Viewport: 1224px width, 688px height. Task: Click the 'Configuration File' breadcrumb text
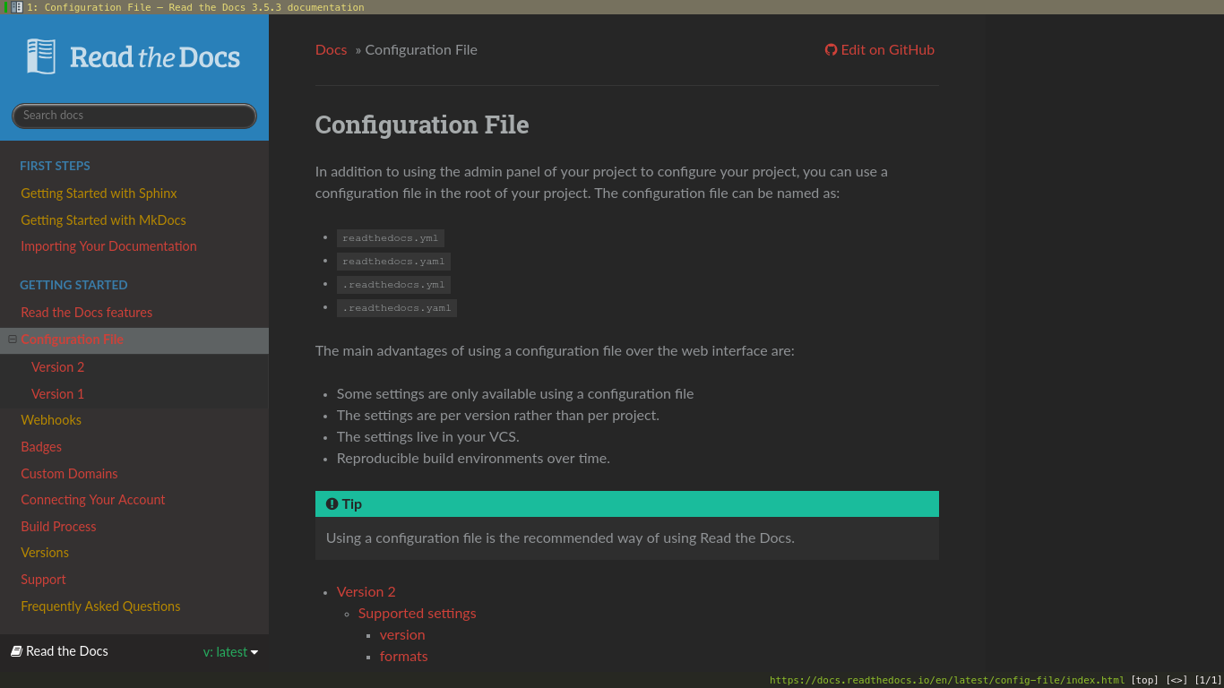pyautogui.click(x=421, y=50)
